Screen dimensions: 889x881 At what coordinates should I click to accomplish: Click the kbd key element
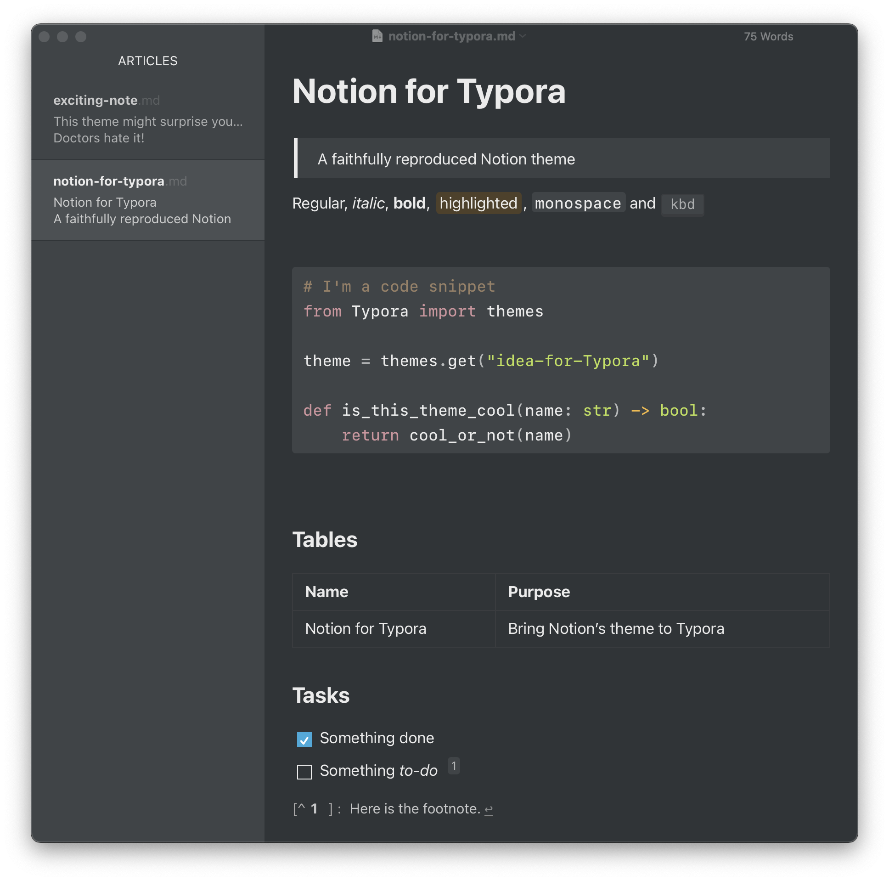coord(682,204)
